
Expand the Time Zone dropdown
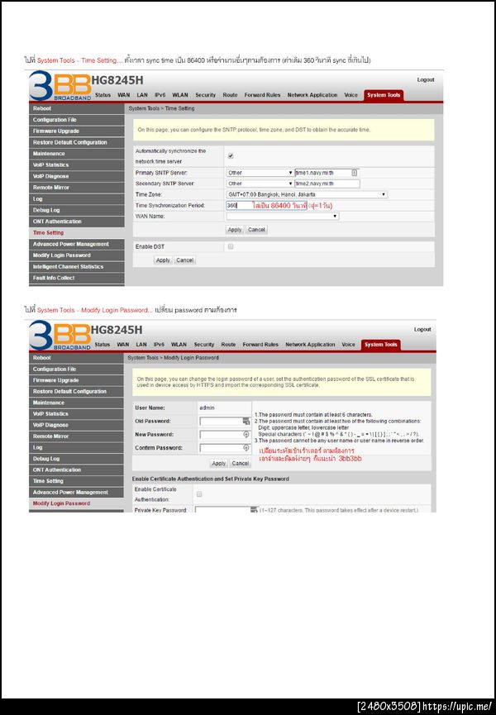coord(307,195)
